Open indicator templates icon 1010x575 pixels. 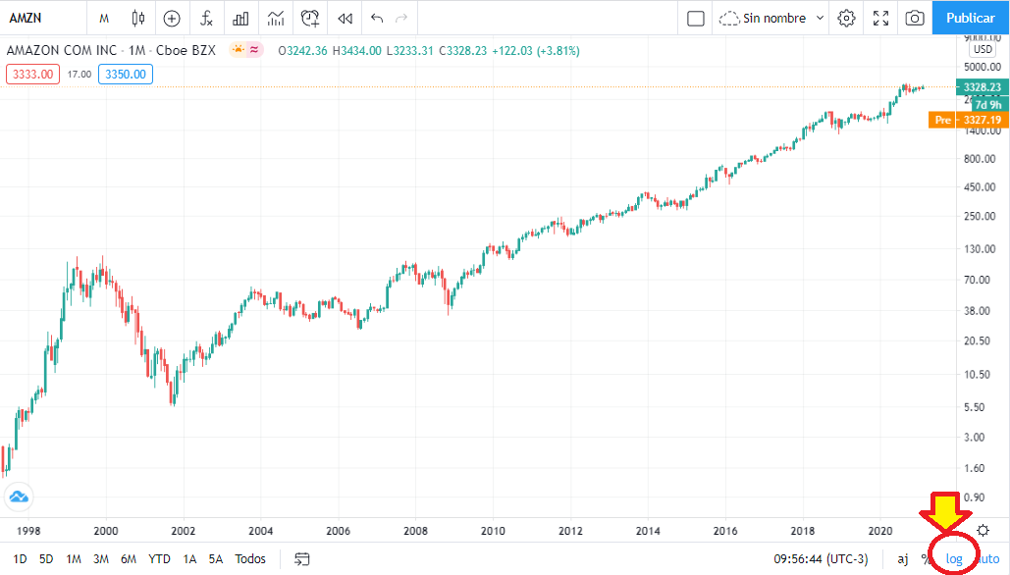276,19
